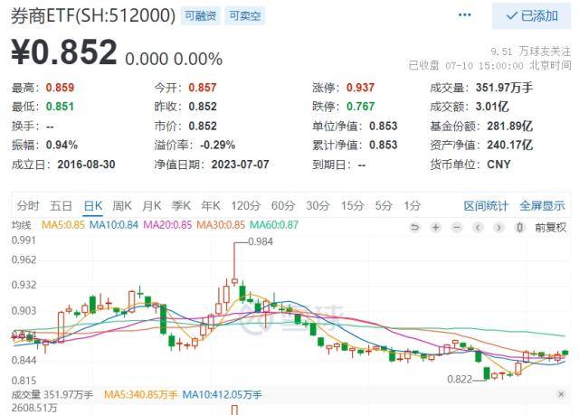The image size is (579, 415).
Task: Zoom in the K-line chart with plus icon
Action: tap(436, 226)
